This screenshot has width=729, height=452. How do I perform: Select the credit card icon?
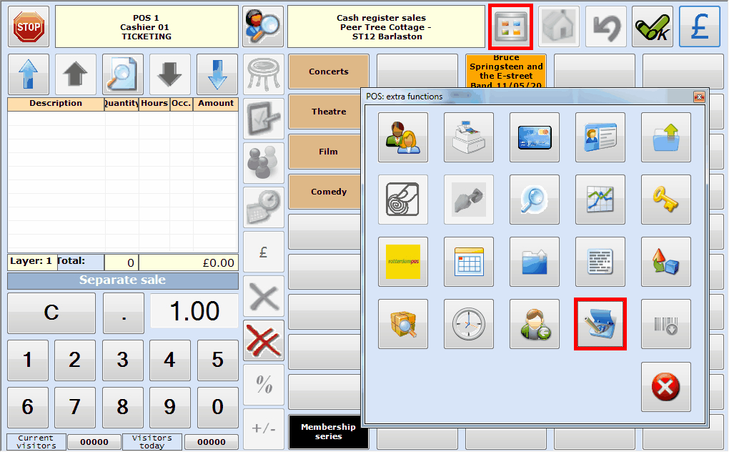click(x=535, y=137)
